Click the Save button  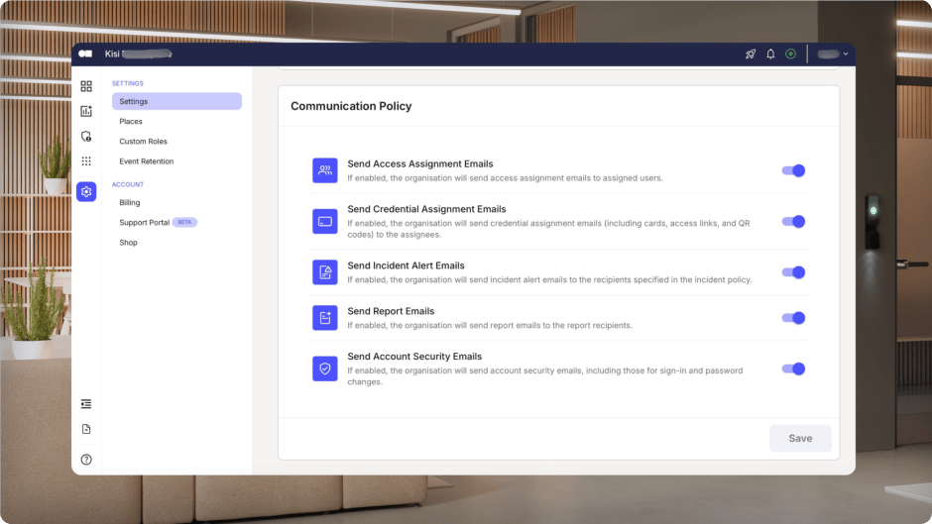tap(800, 439)
